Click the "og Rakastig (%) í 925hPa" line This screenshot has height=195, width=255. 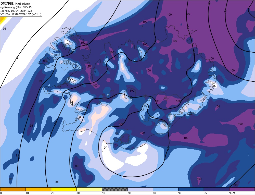tap(16, 7)
